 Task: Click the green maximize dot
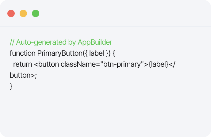tap(36, 13)
